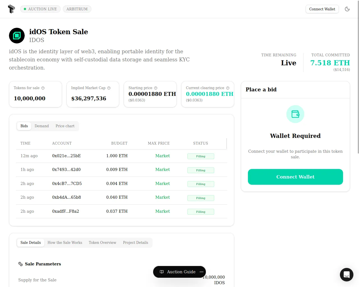Click the idOS token logo
The image size is (359, 287).
click(17, 36)
